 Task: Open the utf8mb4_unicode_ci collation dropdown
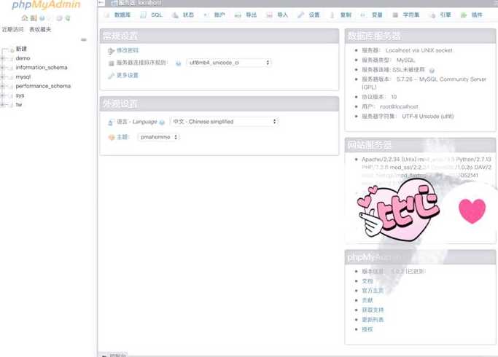click(x=229, y=63)
